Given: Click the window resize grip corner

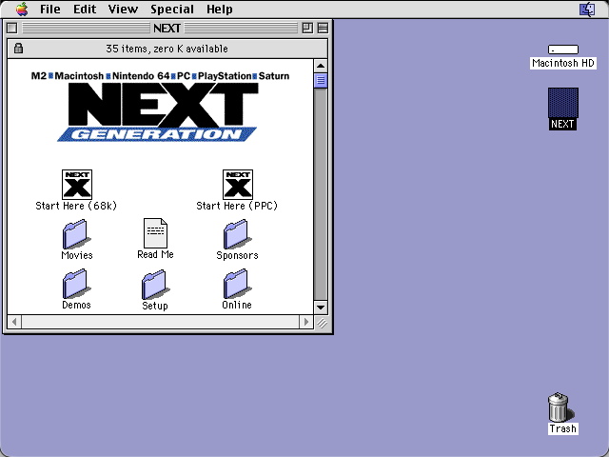Looking at the screenshot, I should pos(322,322).
